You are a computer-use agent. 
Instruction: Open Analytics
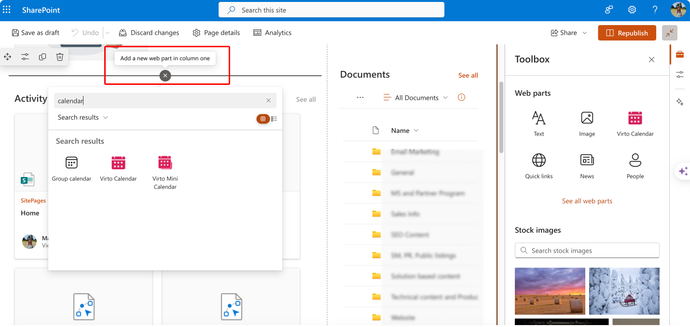pos(272,33)
